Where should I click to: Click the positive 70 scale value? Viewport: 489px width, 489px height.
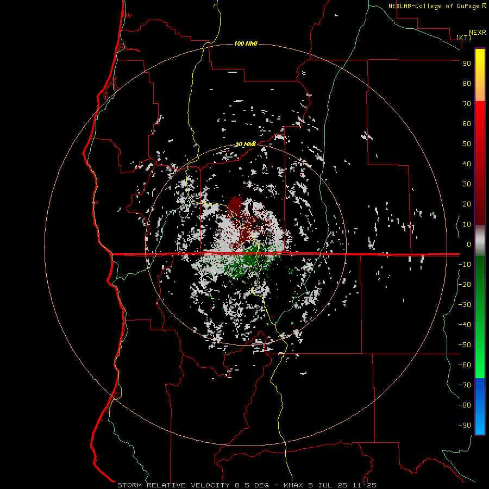[x=467, y=104]
